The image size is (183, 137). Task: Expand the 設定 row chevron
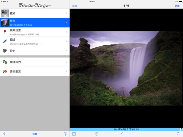click(66, 51)
